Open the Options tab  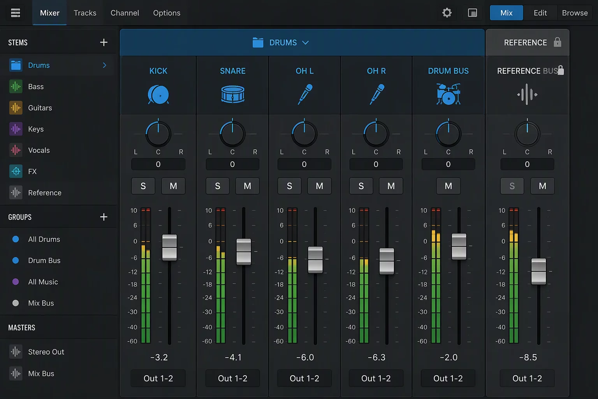point(167,13)
